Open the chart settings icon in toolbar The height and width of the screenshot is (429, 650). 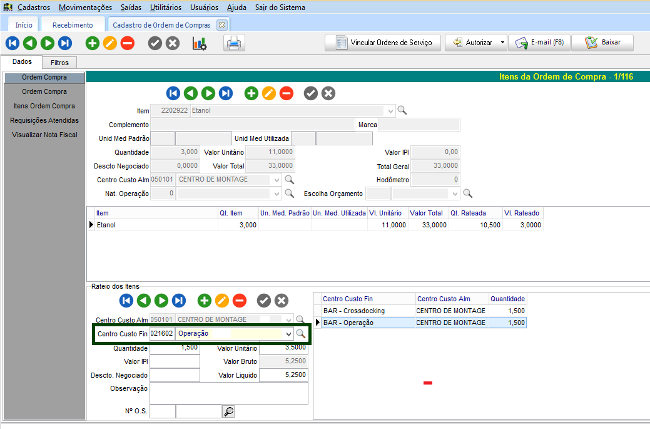tap(200, 43)
